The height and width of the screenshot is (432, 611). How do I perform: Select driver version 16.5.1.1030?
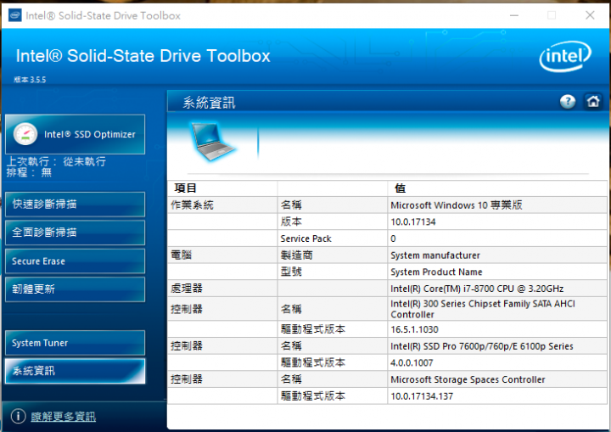[x=414, y=329]
